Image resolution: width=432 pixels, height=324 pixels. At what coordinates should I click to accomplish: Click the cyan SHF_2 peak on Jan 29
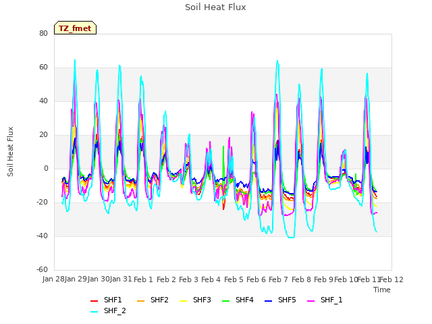point(75,60)
